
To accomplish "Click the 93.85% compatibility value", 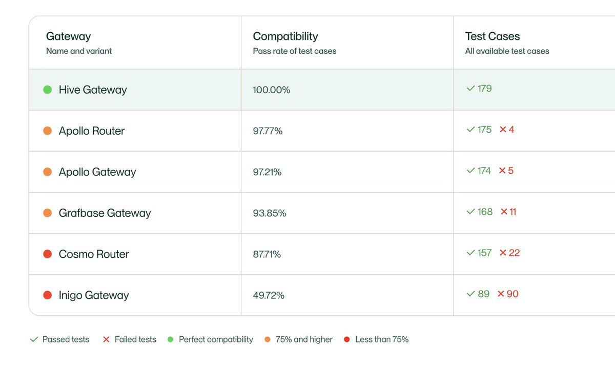I will pos(270,213).
